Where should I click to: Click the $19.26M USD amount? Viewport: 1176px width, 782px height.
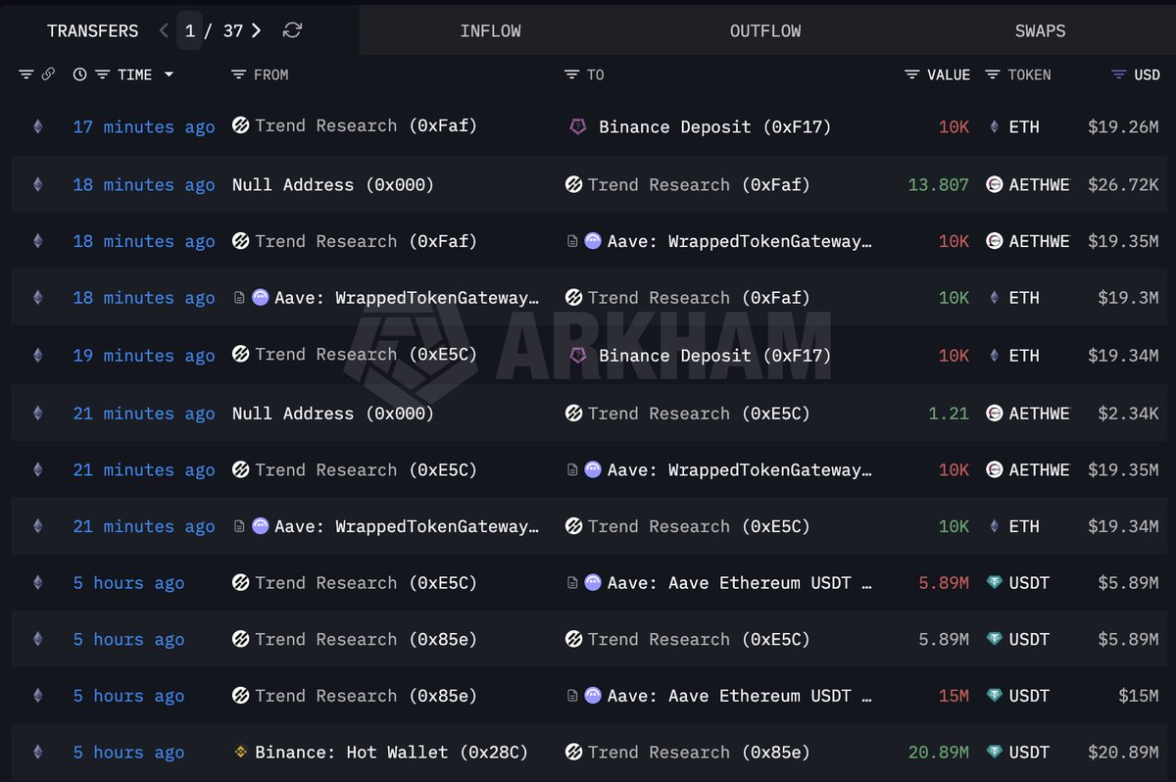(1123, 126)
